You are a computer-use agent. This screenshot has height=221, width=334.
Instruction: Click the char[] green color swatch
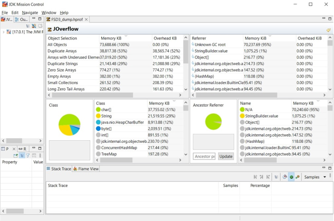click(98, 110)
